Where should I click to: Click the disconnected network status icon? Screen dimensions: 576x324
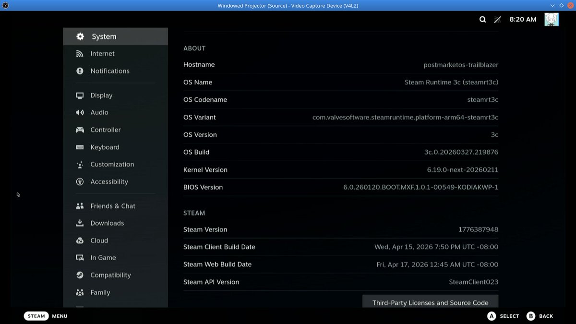click(x=498, y=20)
